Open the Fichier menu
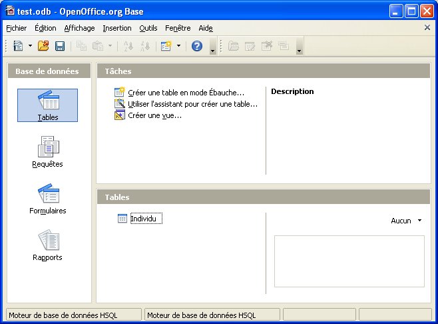This screenshot has height=324, width=438. 17,28
